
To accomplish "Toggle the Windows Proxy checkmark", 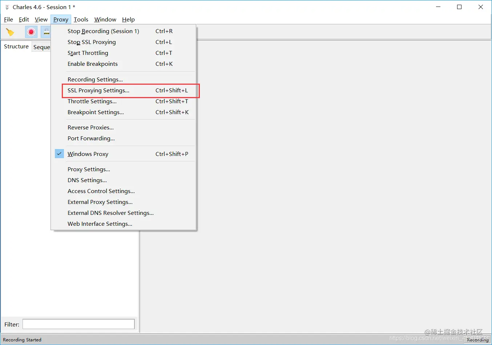I will pyautogui.click(x=59, y=154).
